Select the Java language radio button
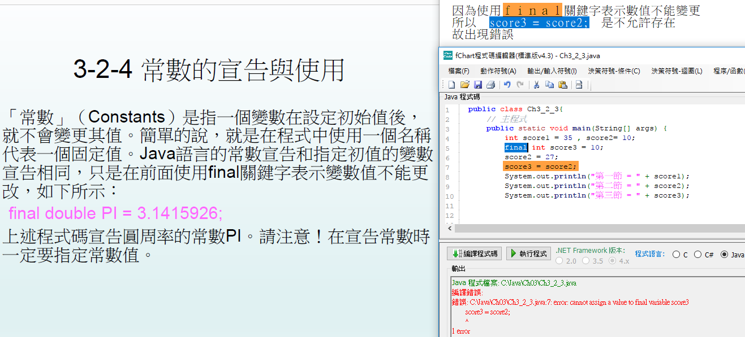Viewport: 745px width, 337px height. pos(724,255)
